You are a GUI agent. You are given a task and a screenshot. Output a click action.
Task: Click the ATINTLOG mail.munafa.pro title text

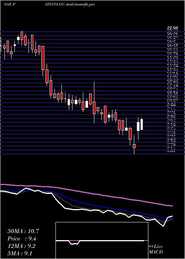click(70, 4)
